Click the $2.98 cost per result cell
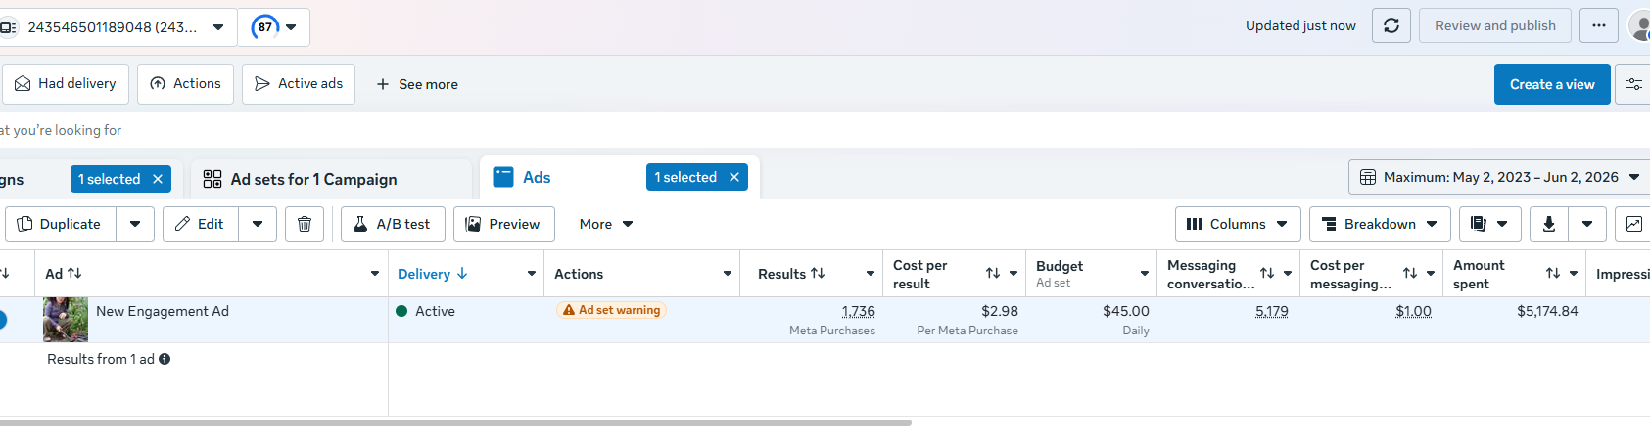This screenshot has width=1650, height=442. pos(955,320)
